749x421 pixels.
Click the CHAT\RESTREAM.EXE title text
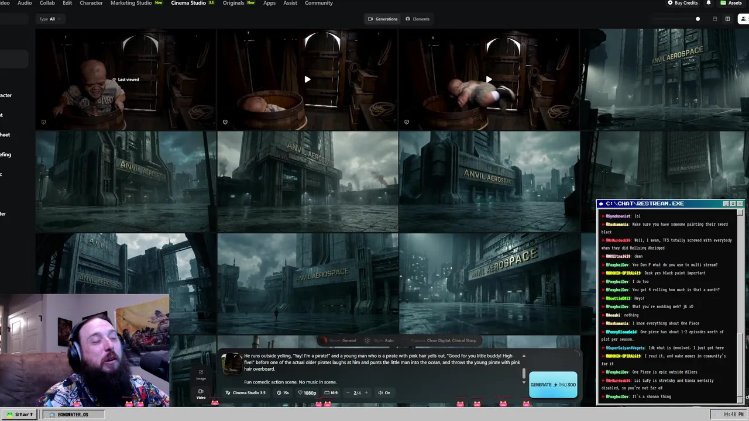click(x=645, y=203)
